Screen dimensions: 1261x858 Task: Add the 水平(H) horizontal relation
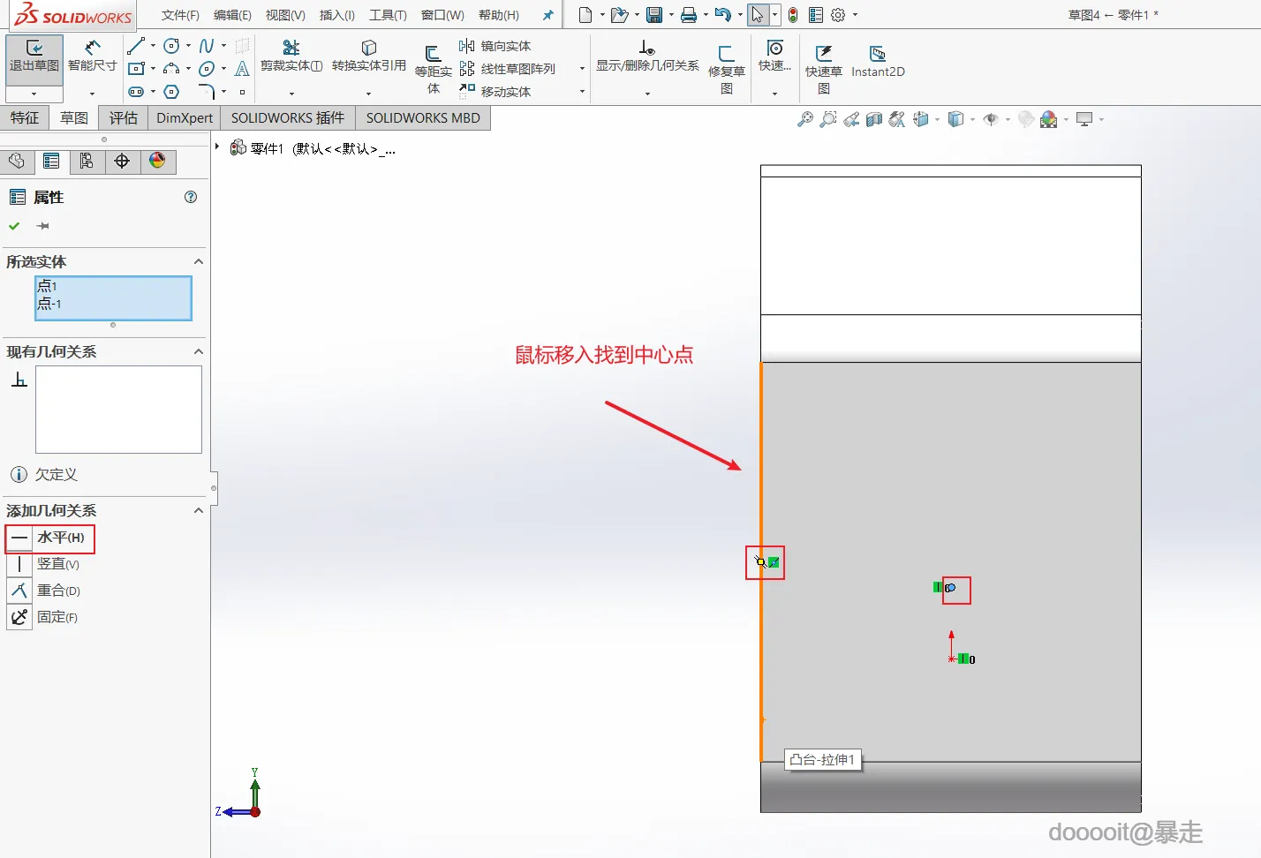[x=49, y=538]
